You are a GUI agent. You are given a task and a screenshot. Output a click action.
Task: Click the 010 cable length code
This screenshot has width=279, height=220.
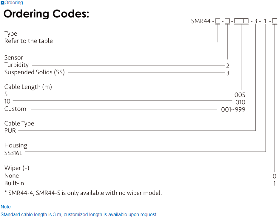pyautogui.click(x=240, y=102)
